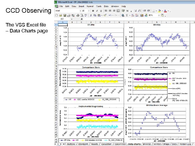Click Merge and Center icon

pyautogui.click(x=118, y=11)
